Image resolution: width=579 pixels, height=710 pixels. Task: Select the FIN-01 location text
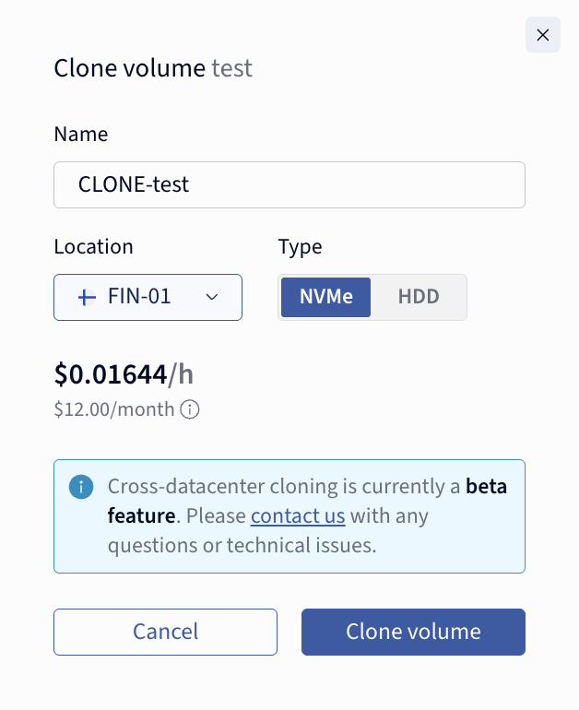click(x=139, y=297)
